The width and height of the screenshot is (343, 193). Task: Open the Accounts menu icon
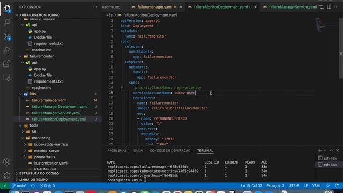(7, 162)
